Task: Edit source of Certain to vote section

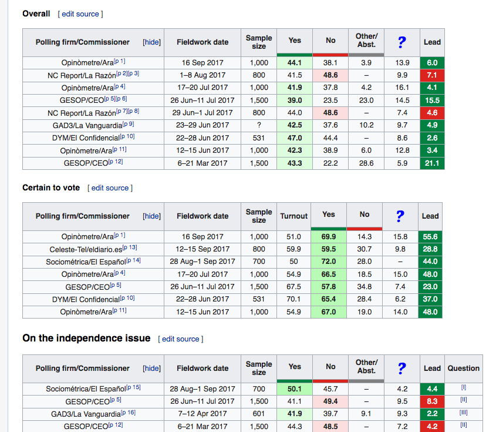Action: pos(110,188)
